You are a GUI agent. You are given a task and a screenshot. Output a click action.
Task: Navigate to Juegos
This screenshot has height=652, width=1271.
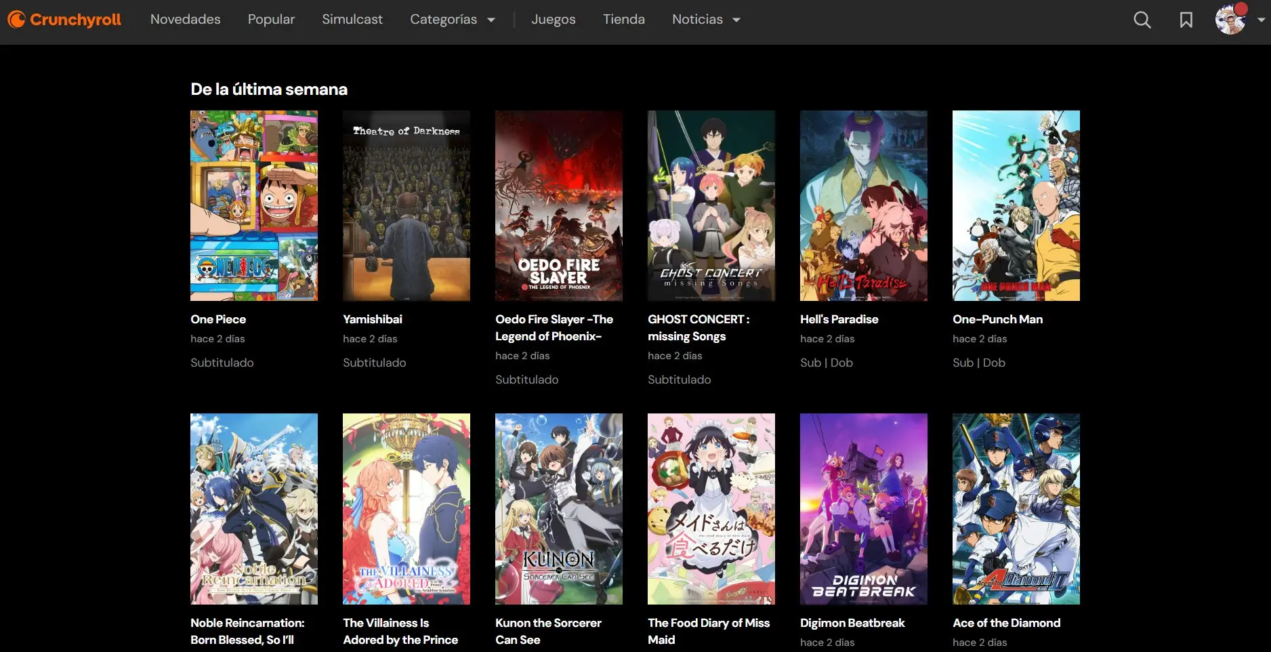[553, 20]
